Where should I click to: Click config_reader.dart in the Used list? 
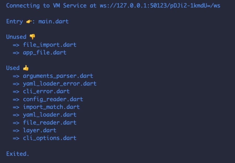[53, 99]
